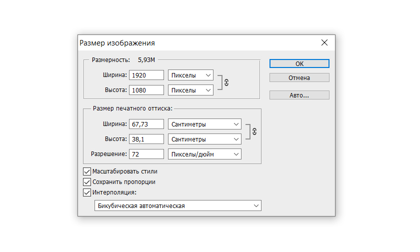Viewport: 420px width, 252px height.
Task: Uncheck the Сохранить пропорции checkbox
Action: tap(86, 182)
